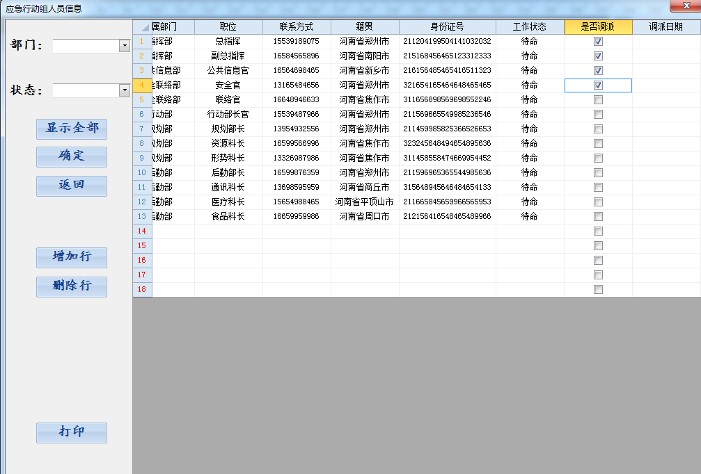
Task: Select 河南省商丘市 cell
Action: pyautogui.click(x=365, y=187)
